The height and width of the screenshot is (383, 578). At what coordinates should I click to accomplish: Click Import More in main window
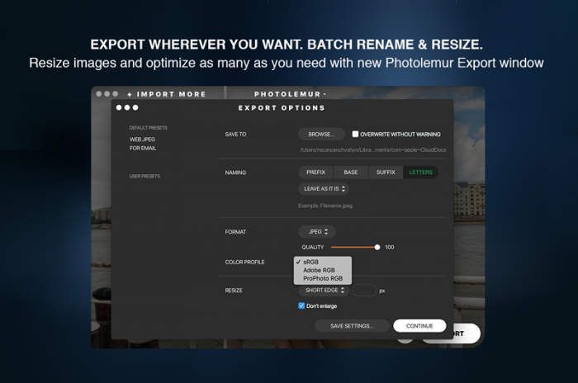click(167, 94)
